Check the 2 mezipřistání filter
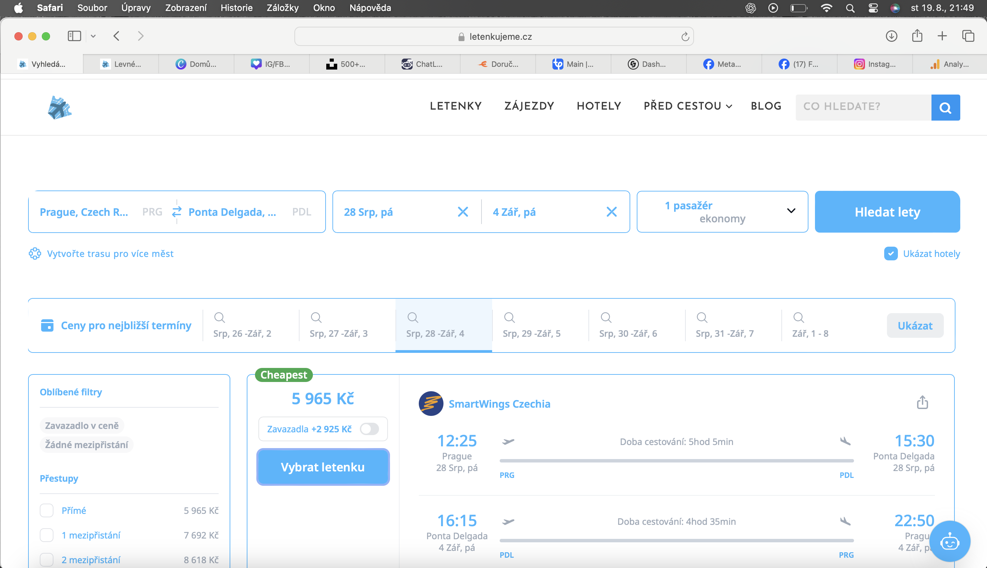 pos(47,559)
